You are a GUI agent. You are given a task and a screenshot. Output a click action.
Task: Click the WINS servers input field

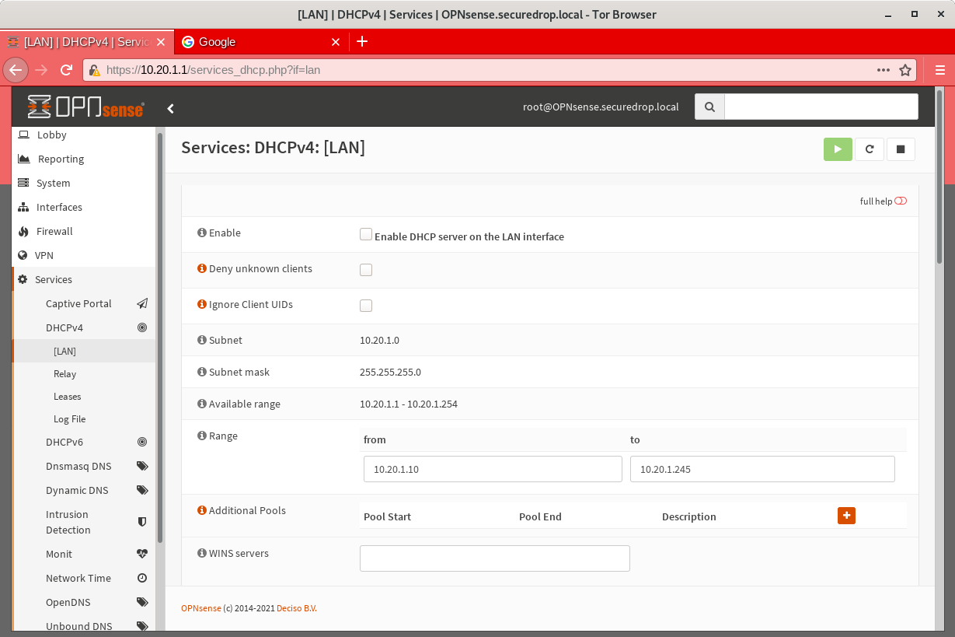(x=494, y=558)
